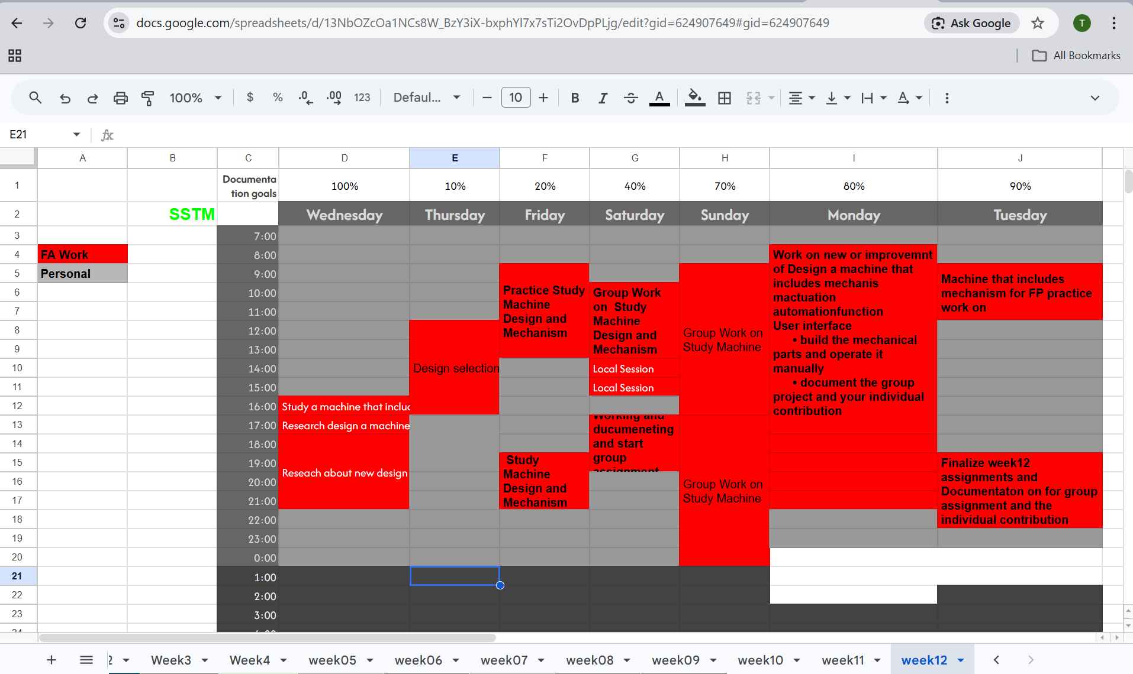Open the week12 tab options arrow

pos(961,660)
